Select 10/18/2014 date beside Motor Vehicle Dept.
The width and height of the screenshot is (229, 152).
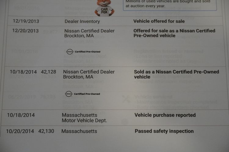(x=21, y=115)
